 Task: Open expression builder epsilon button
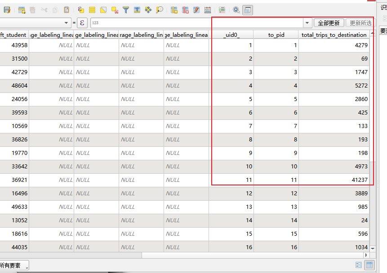click(82, 23)
